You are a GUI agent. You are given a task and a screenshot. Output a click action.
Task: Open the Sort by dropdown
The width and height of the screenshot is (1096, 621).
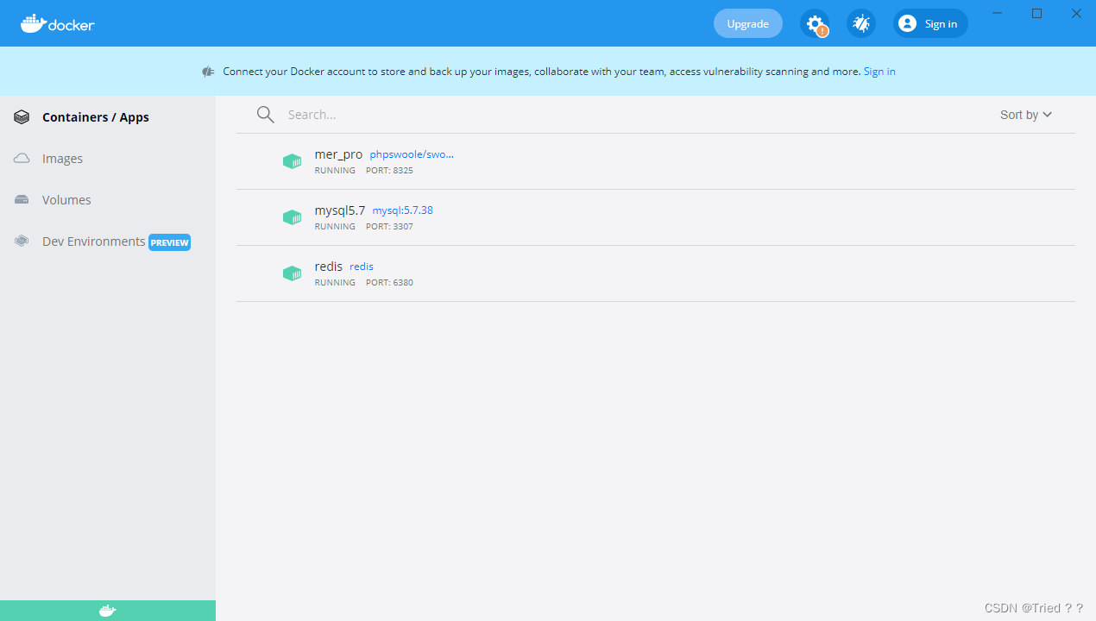tap(1026, 115)
